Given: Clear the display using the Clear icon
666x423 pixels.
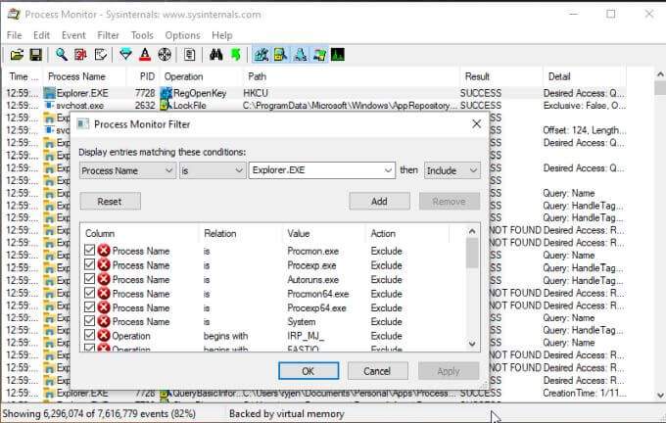Looking at the screenshot, I should pos(101,55).
